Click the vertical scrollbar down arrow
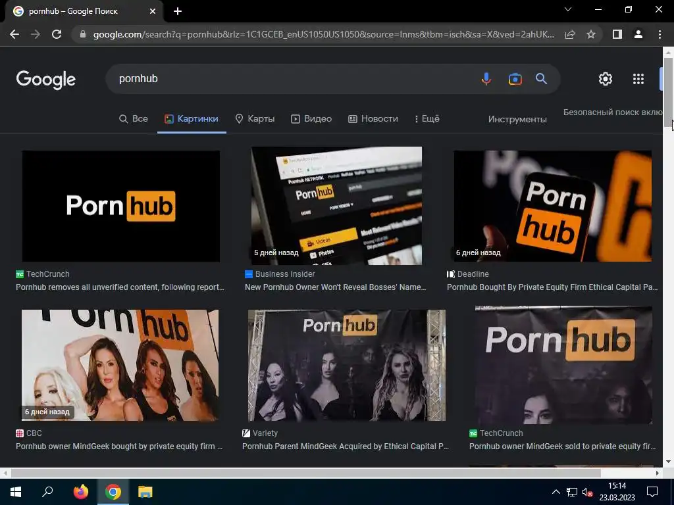674x505 pixels. 668,462
